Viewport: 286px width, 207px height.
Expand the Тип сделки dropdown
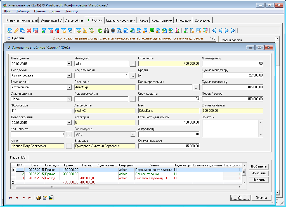pyautogui.click(x=69, y=75)
